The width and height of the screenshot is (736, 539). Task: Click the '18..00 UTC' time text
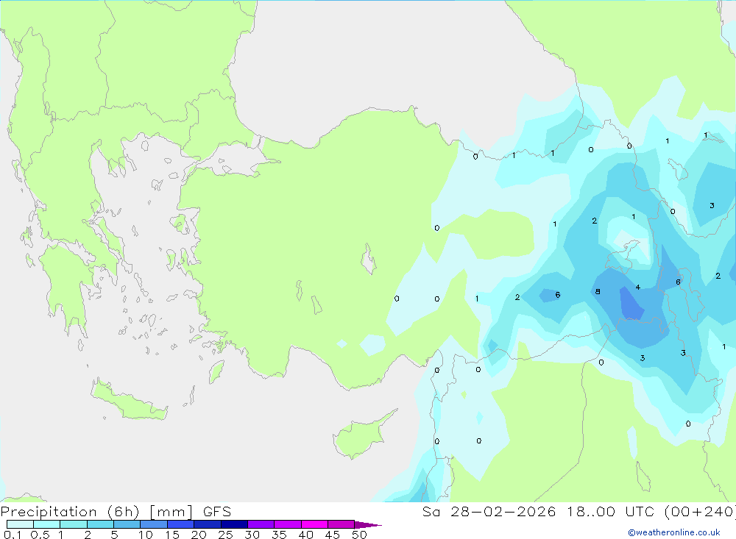pos(611,511)
